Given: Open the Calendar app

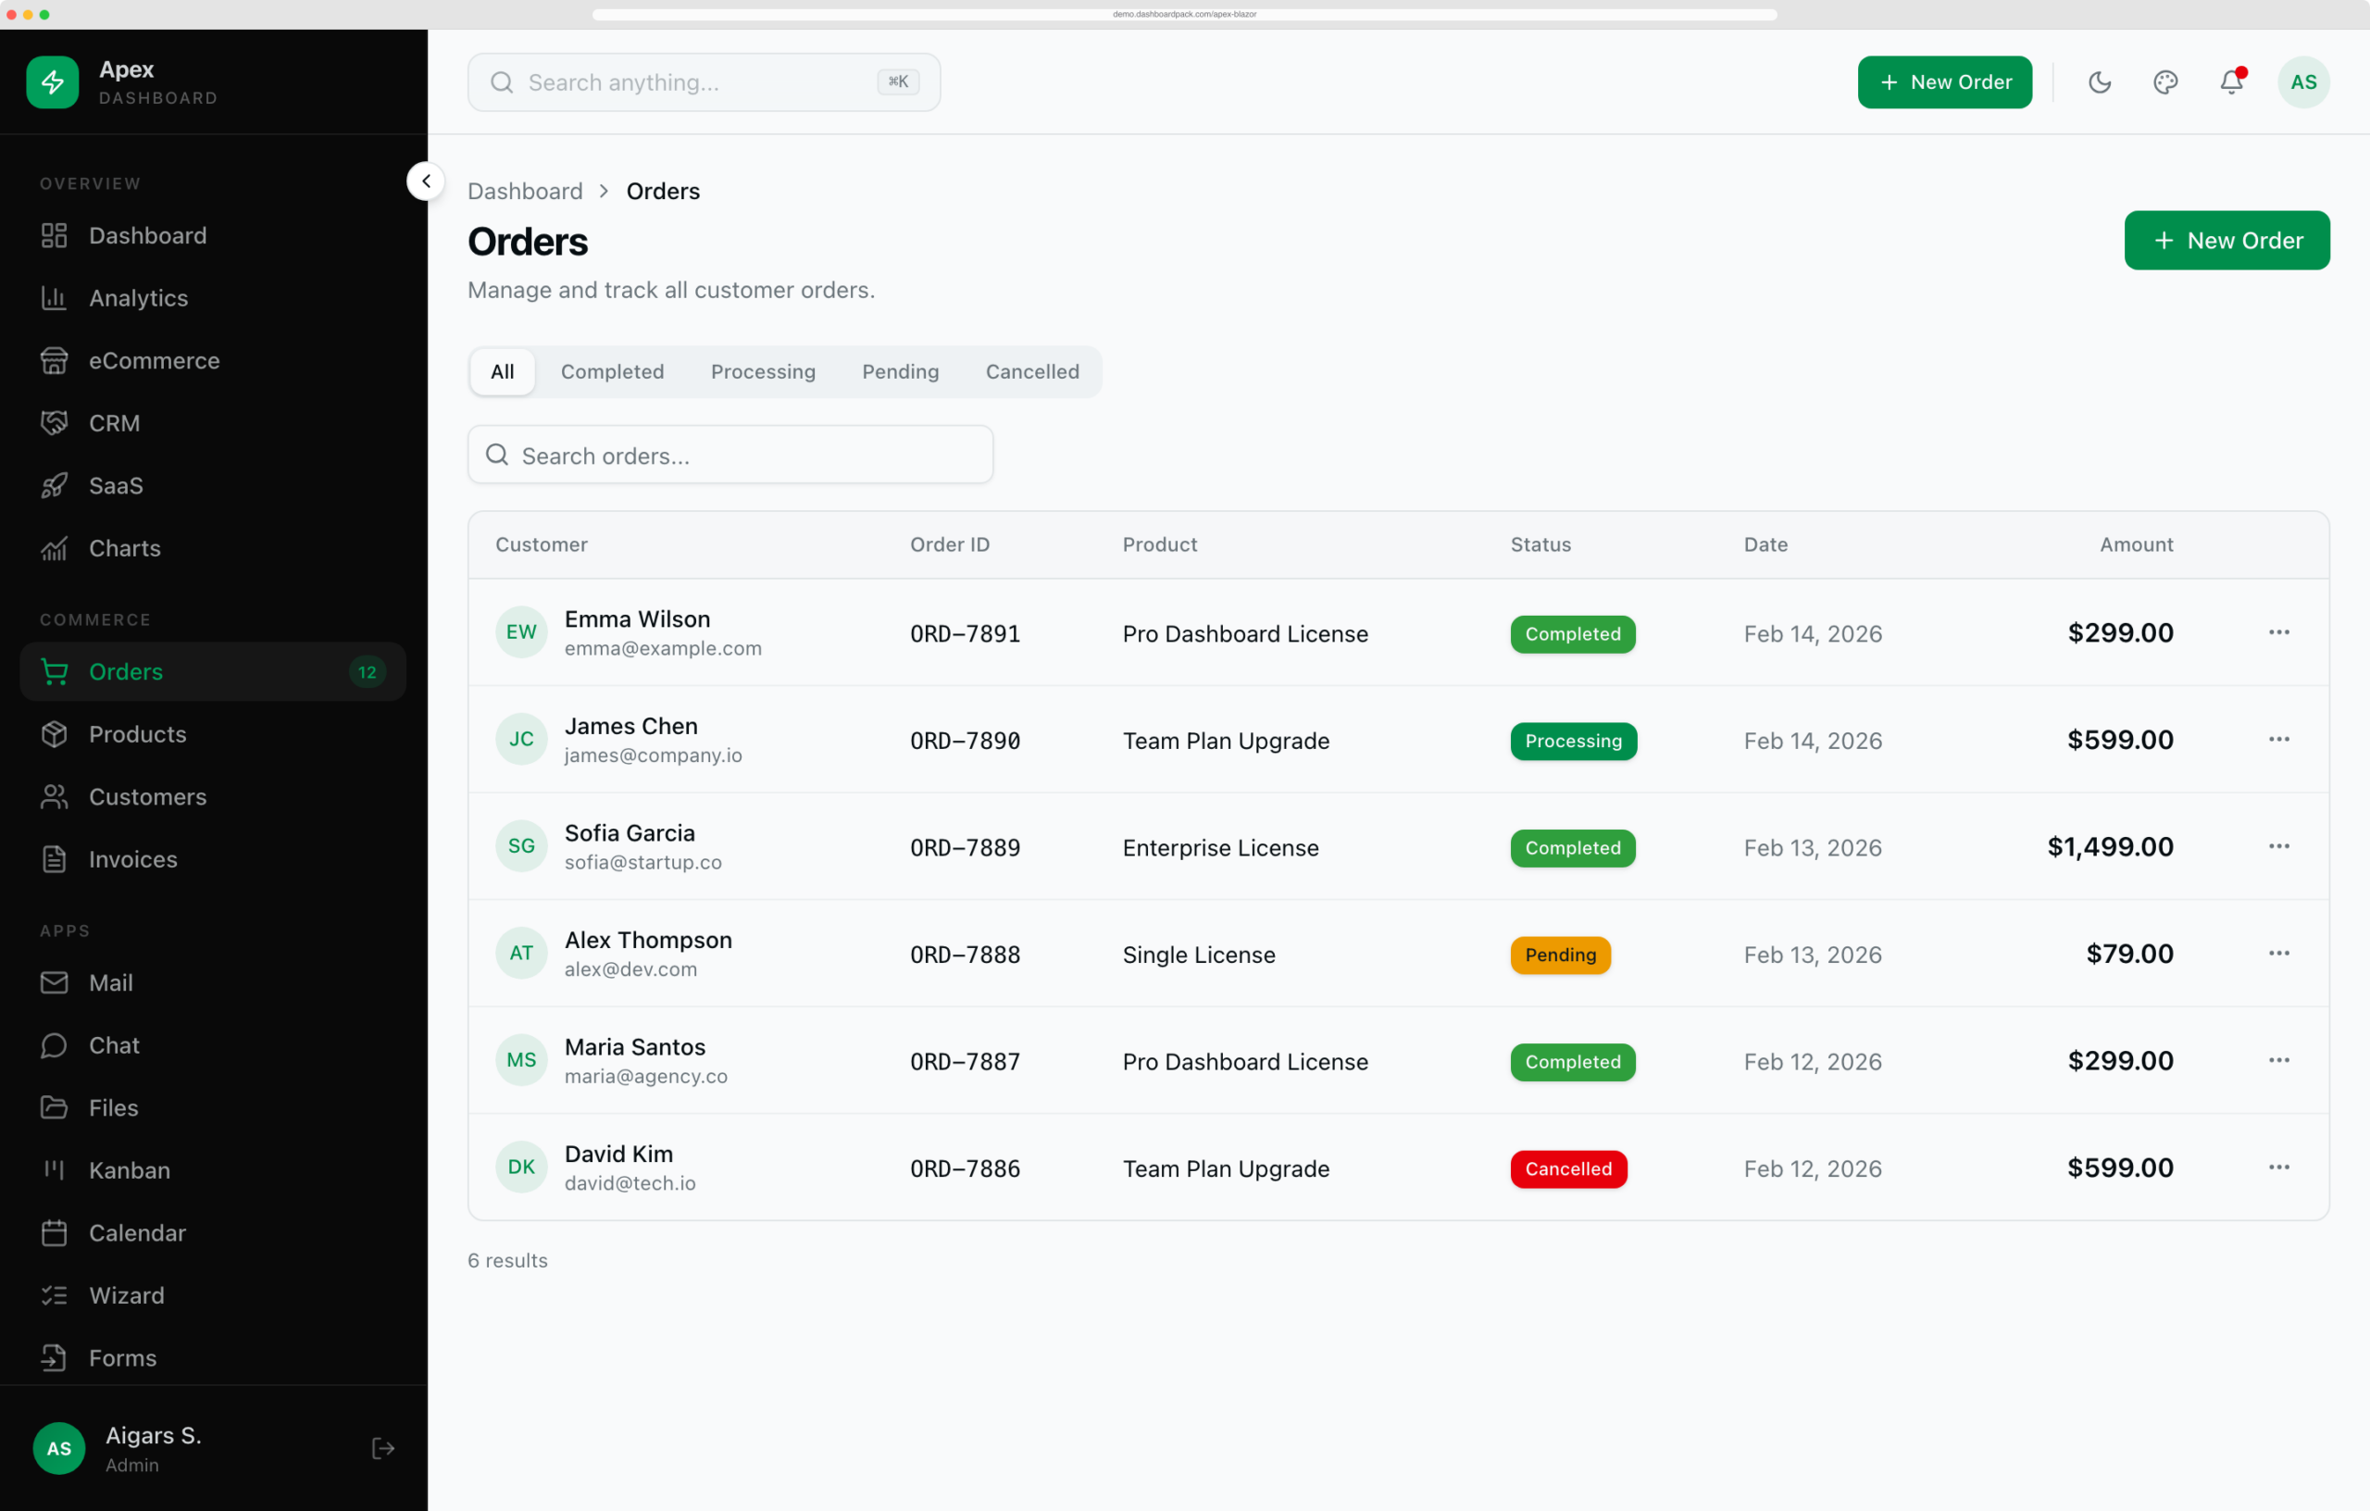Looking at the screenshot, I should pos(213,1232).
